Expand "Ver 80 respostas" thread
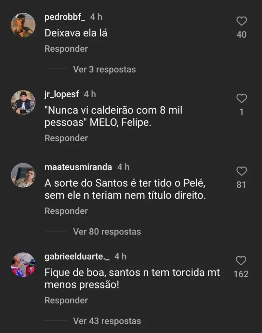This screenshot has height=333, width=262. coord(107,232)
